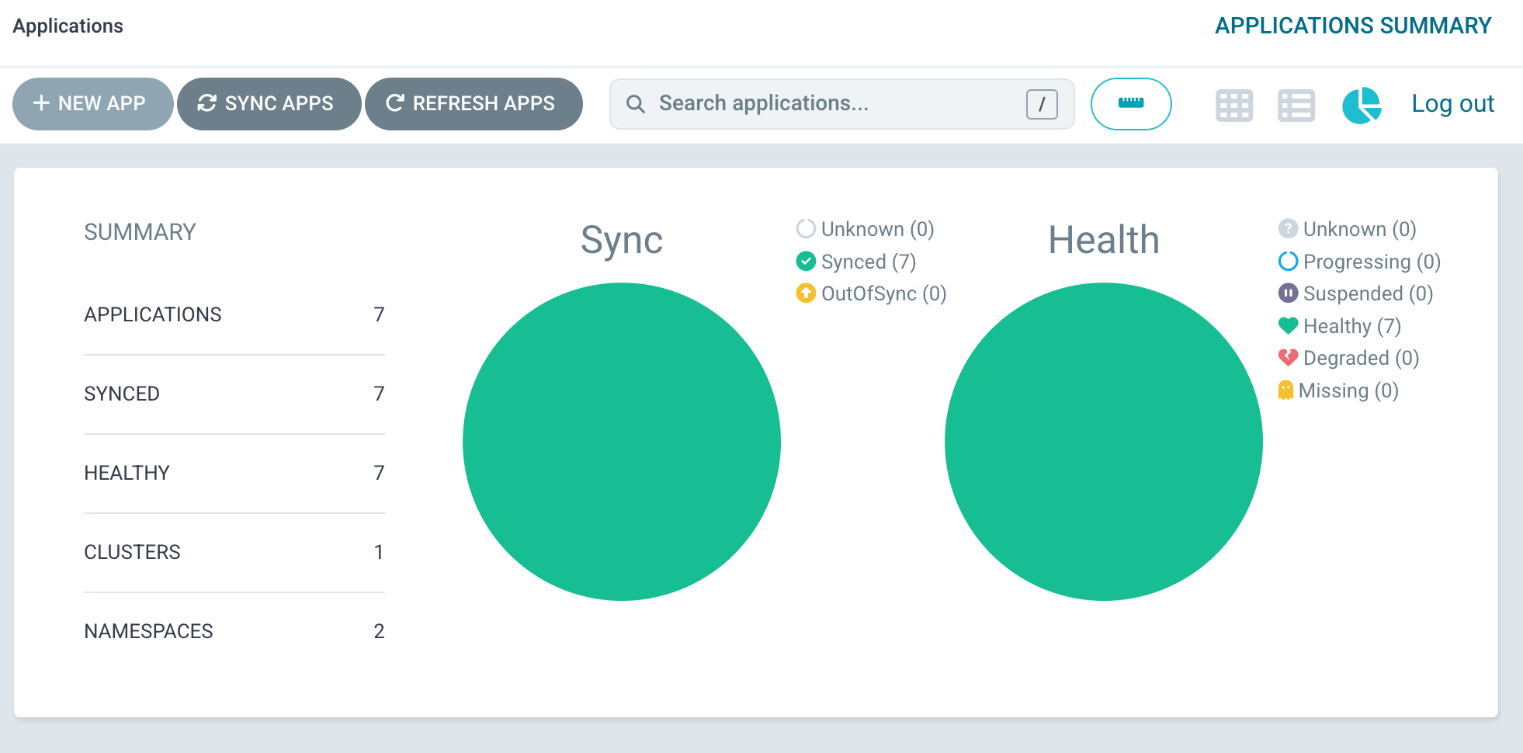Click the magnifier search icon
Screen dimensions: 1523x753
click(636, 104)
